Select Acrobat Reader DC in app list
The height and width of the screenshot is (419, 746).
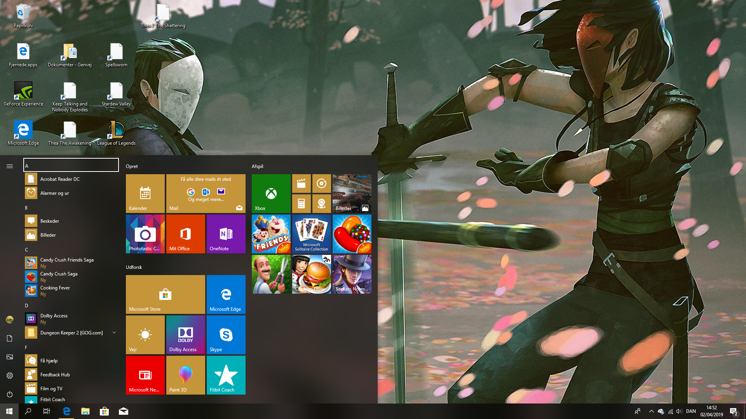tap(60, 179)
